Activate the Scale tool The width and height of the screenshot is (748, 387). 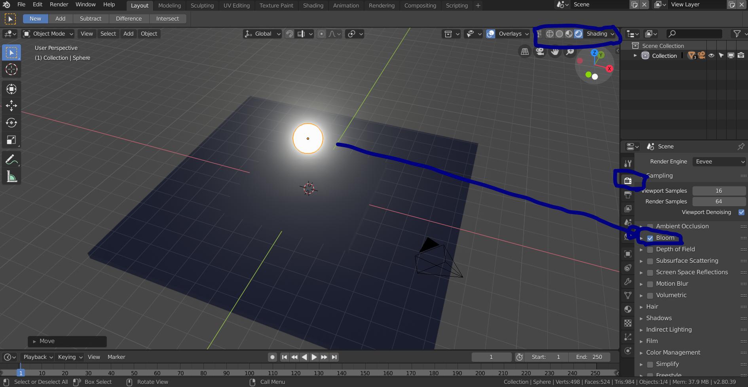point(11,140)
